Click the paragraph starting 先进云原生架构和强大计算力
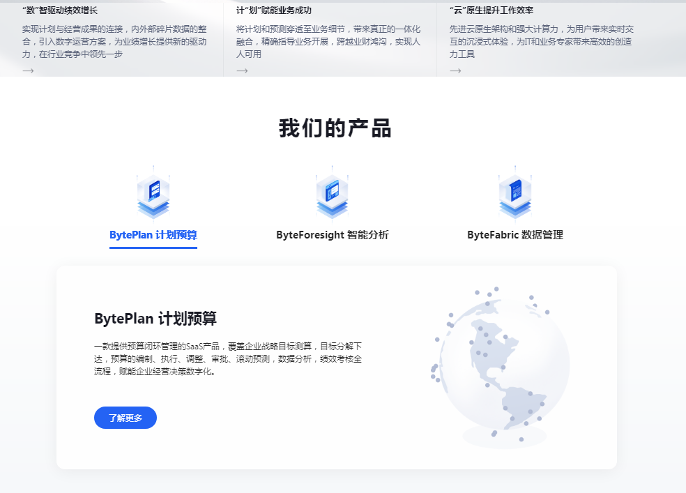 tap(542, 42)
